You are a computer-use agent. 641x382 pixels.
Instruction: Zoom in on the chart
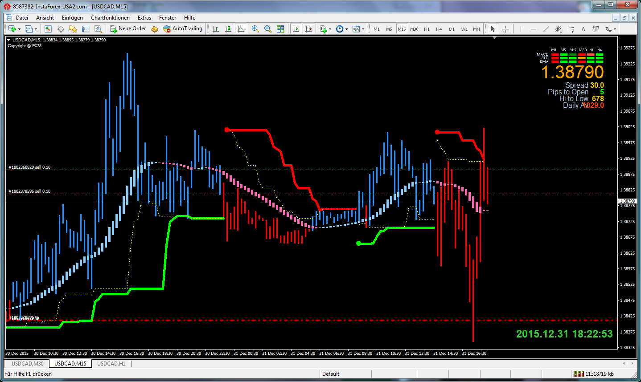click(x=255, y=29)
